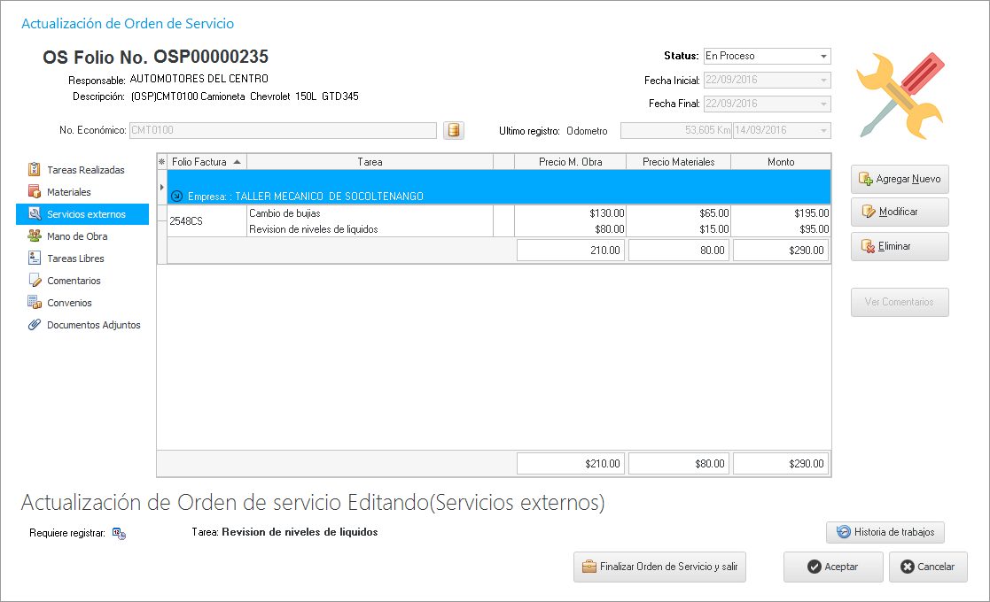Open Tareas Realizadas section
The height and width of the screenshot is (602, 990).
click(x=85, y=170)
